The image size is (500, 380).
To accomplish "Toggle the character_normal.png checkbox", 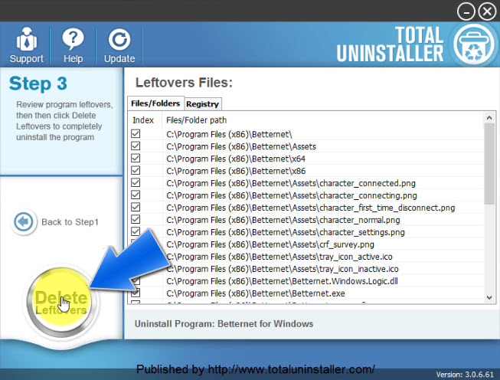I will (136, 219).
